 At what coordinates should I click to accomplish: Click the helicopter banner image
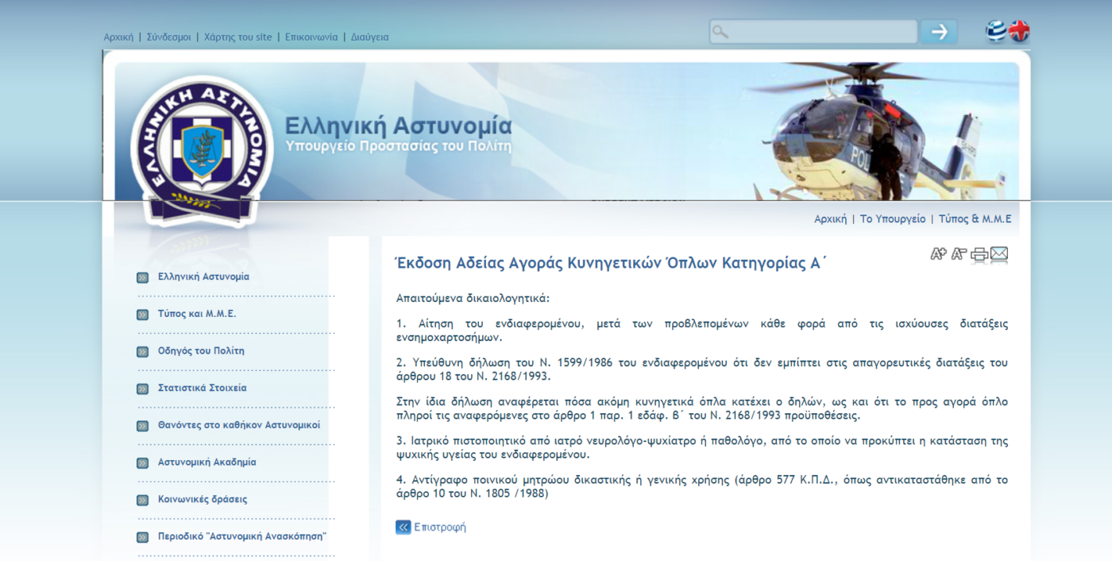[882, 131]
